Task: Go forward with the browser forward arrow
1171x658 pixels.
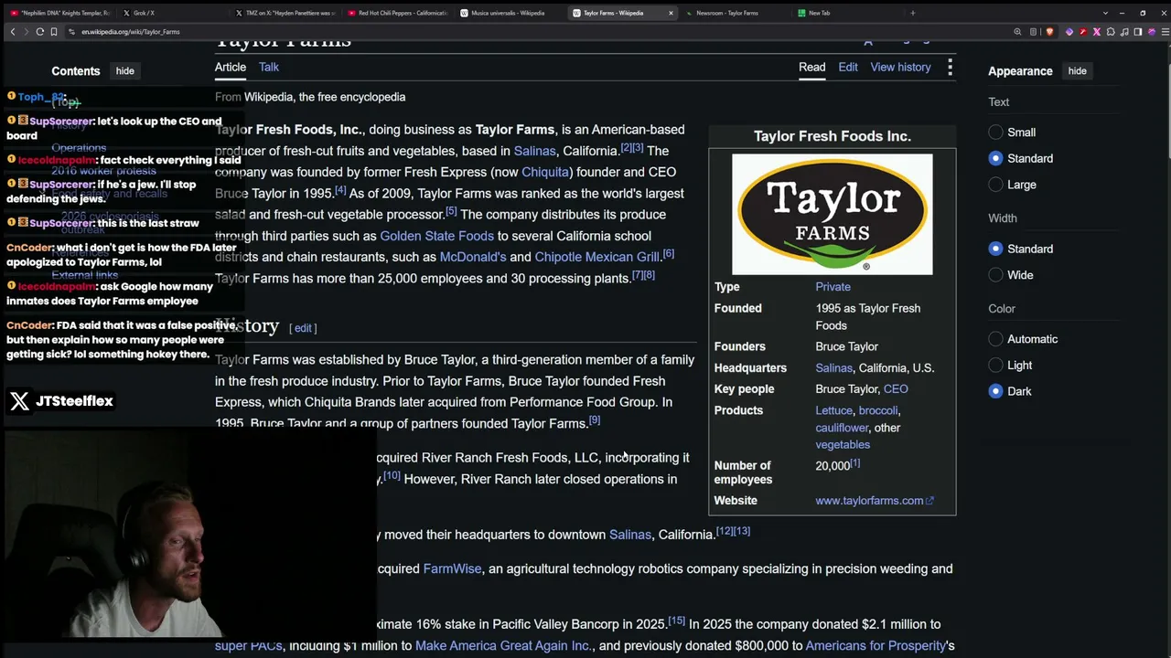Action: pos(25,32)
